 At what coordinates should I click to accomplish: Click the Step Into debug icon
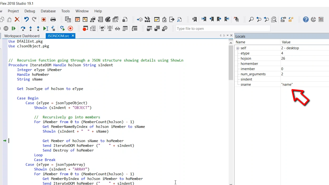(x=31, y=29)
